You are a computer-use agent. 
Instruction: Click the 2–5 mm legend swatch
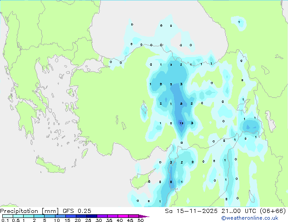[39, 216]
